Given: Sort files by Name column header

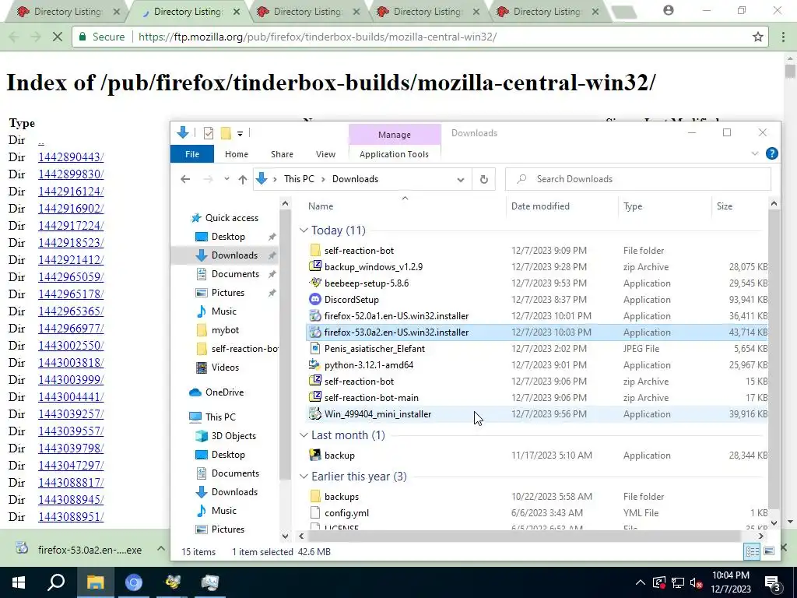Looking at the screenshot, I should [x=321, y=206].
